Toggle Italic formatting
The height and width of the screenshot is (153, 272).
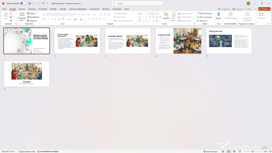[48, 19]
